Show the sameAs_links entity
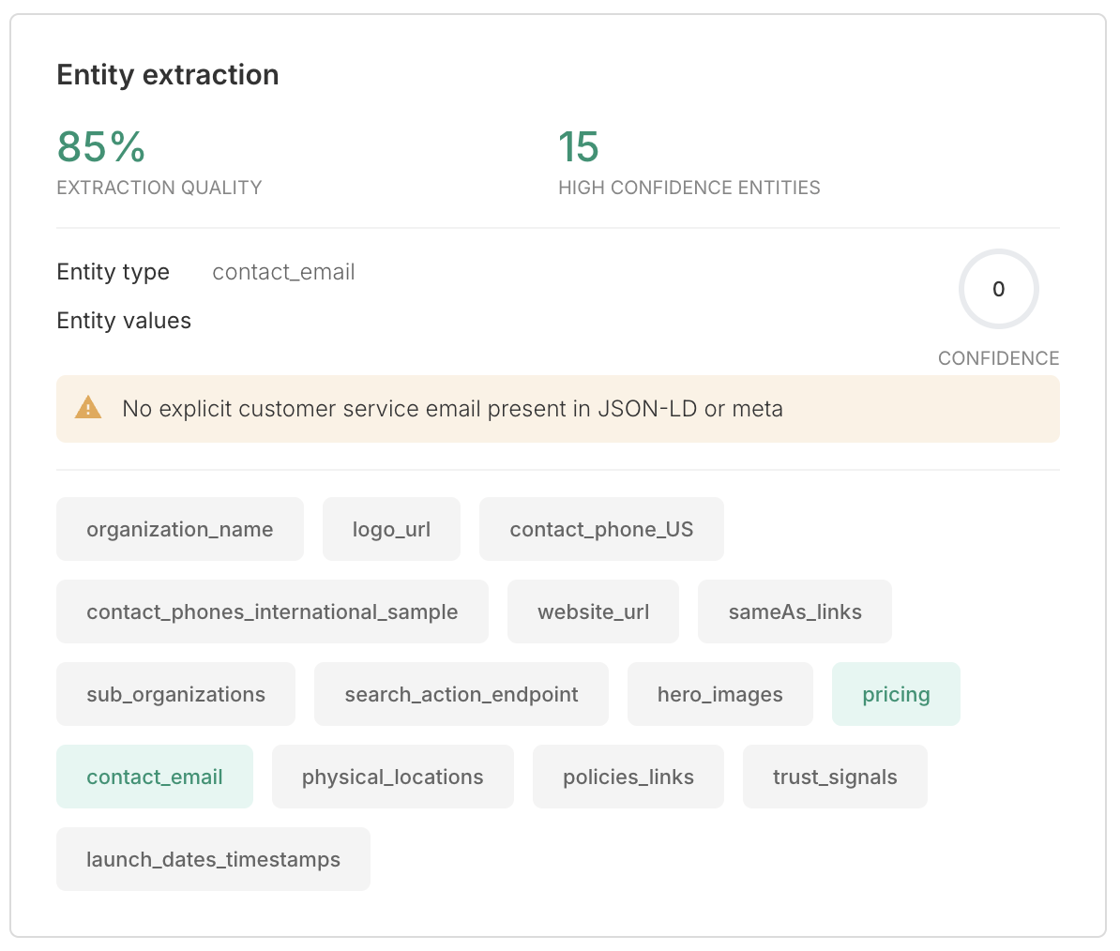This screenshot has height=951, width=1120. click(795, 611)
